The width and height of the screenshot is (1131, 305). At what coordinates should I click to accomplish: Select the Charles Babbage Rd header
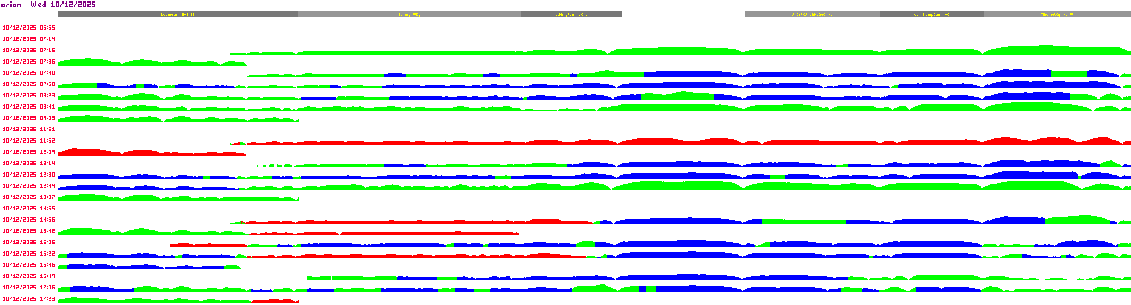pyautogui.click(x=812, y=14)
